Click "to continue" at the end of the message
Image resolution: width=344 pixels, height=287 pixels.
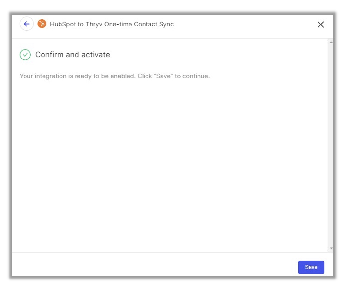[x=192, y=76]
